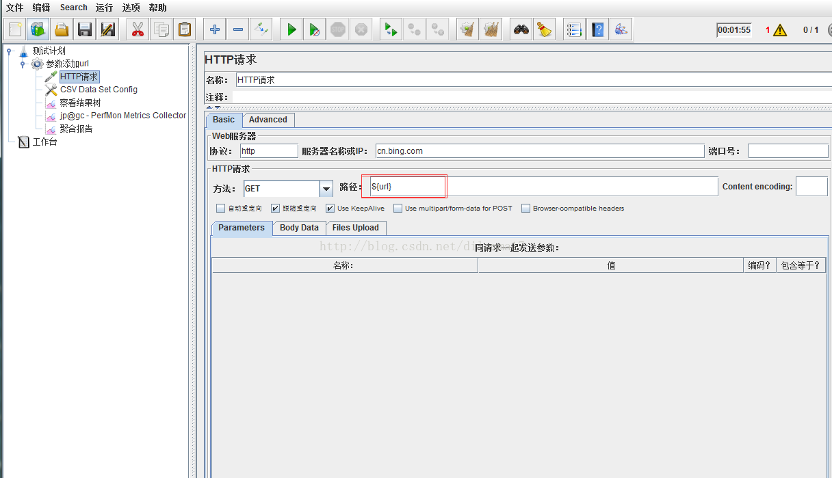Enable Browser-compatible headers checkbox
This screenshot has width=832, height=478.
(x=526, y=208)
